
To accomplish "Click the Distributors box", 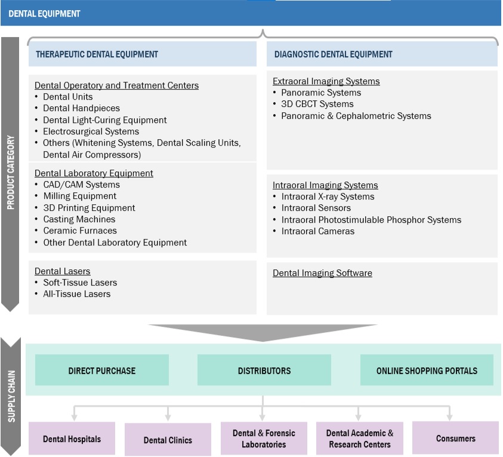I will click(264, 370).
